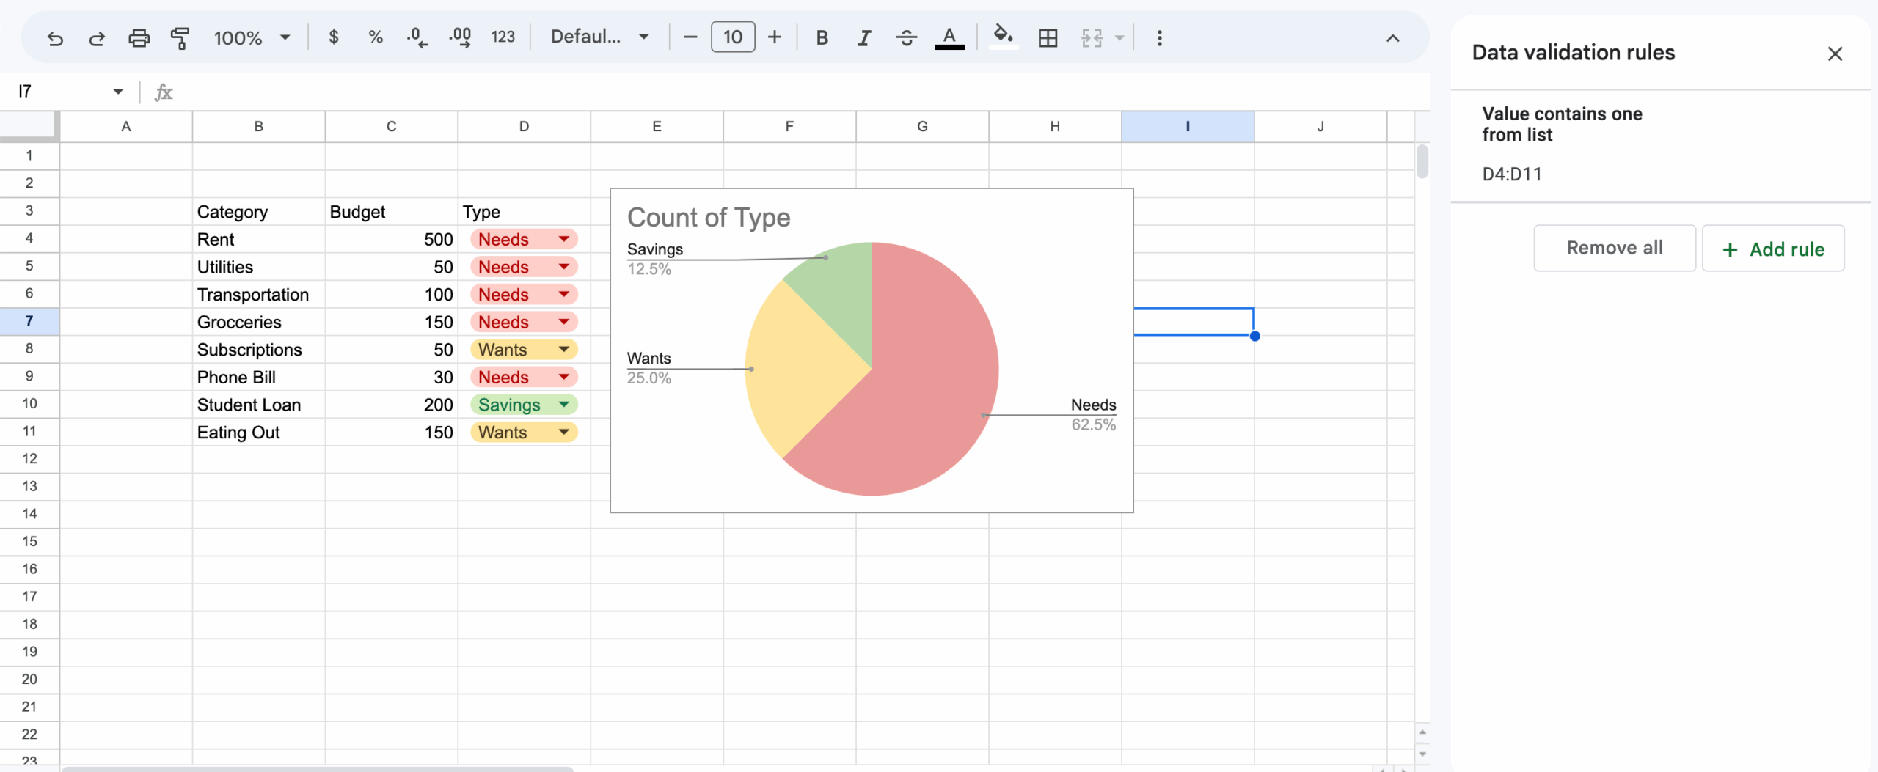Open the Default font dropdown
This screenshot has width=1878, height=772.
(x=599, y=37)
